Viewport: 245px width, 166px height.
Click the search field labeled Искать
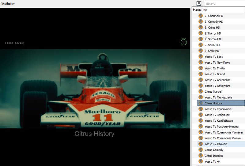225,4
